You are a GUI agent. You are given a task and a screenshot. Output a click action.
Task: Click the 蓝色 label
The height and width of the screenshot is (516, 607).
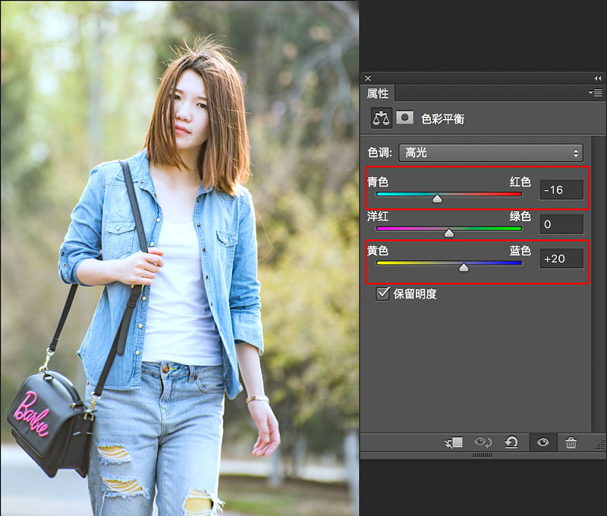click(520, 251)
